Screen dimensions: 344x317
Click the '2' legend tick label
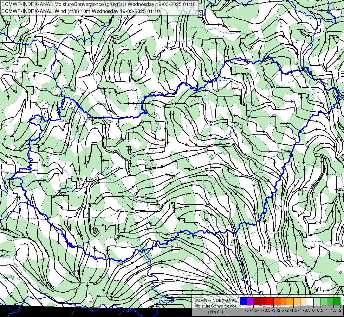pyautogui.click(x=340, y=310)
